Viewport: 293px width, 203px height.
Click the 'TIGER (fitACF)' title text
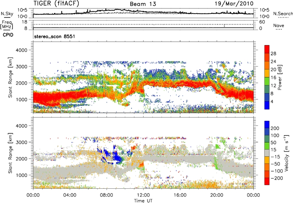tap(56, 3)
